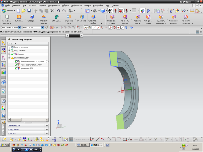Click the Save floppy disk icon
Image resolution: width=203 pixels, height=152 pixels.
pyautogui.click(x=29, y=11)
